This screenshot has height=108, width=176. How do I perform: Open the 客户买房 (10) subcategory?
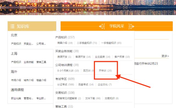coord(122,57)
